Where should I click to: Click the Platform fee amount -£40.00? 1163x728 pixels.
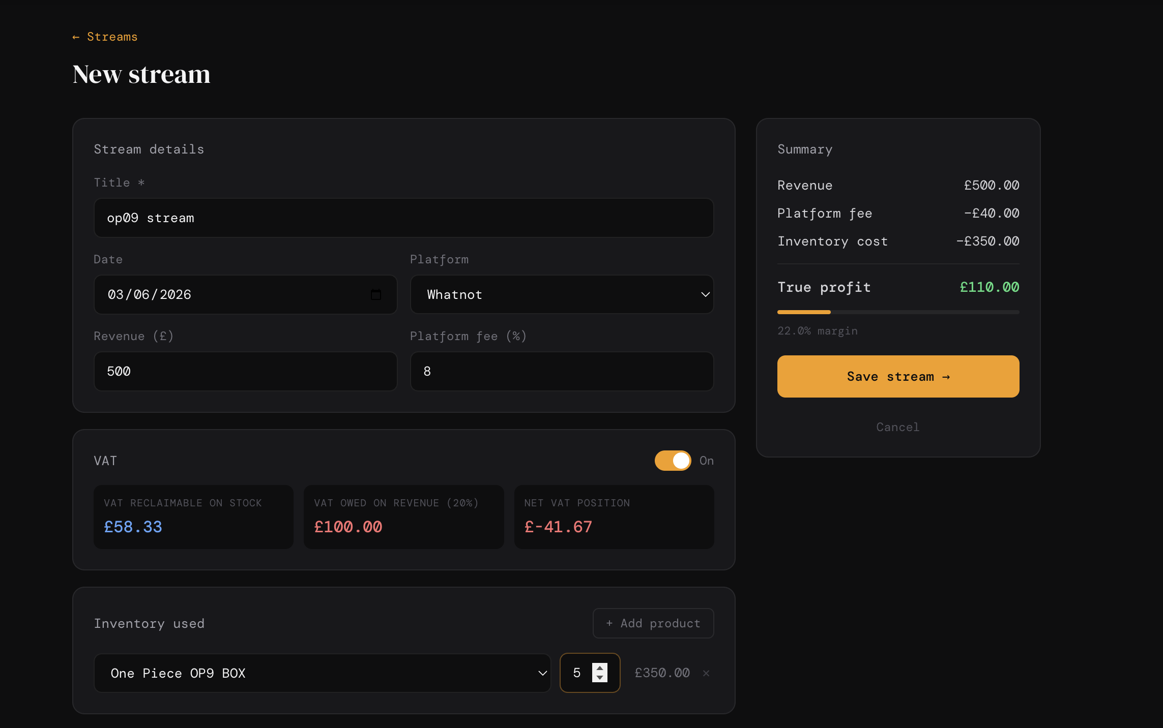pos(991,213)
